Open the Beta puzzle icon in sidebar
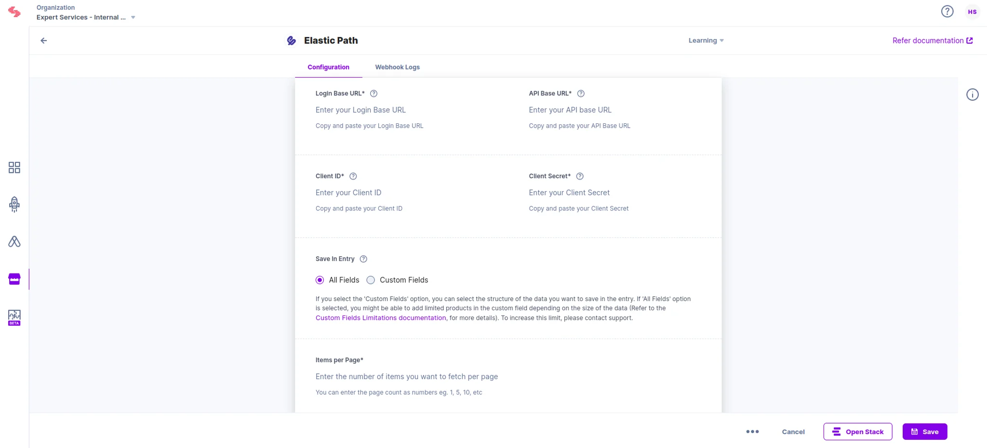987x448 pixels. point(14,317)
